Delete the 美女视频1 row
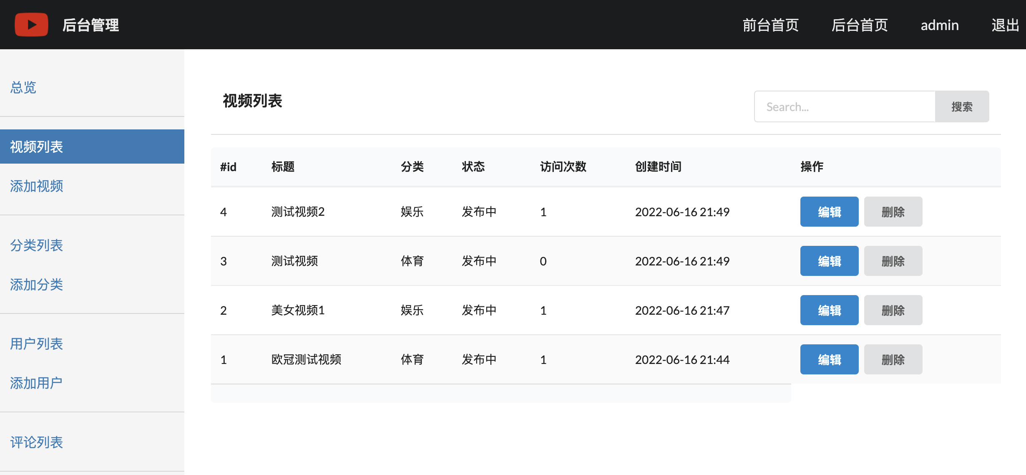Viewport: 1026px width, 475px height. pos(893,310)
